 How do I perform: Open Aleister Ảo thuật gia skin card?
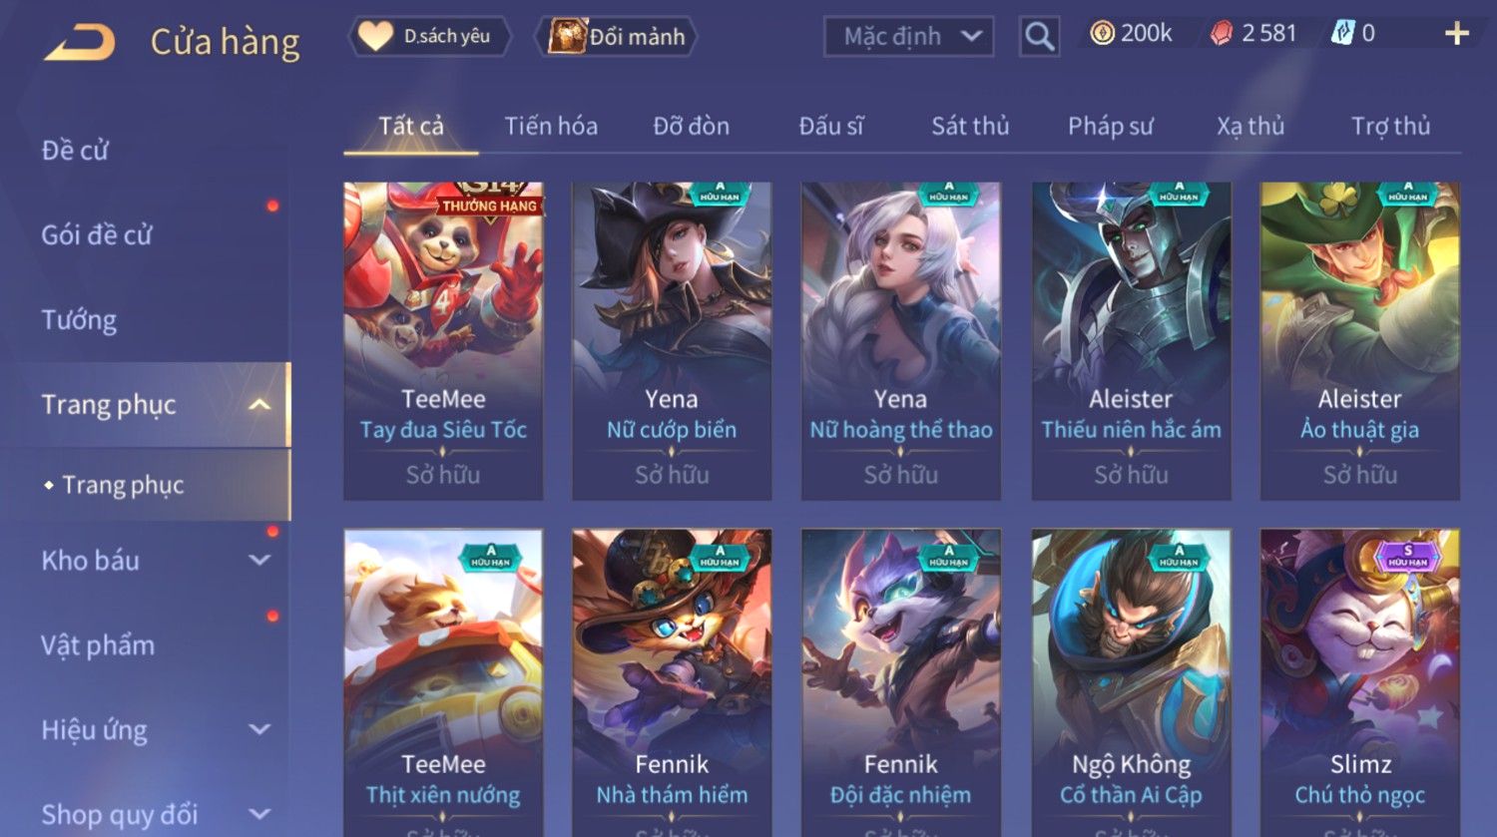point(1360,341)
